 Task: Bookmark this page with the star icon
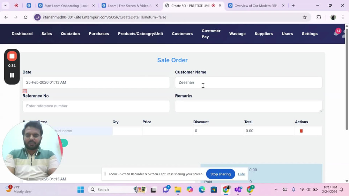pos(305,17)
